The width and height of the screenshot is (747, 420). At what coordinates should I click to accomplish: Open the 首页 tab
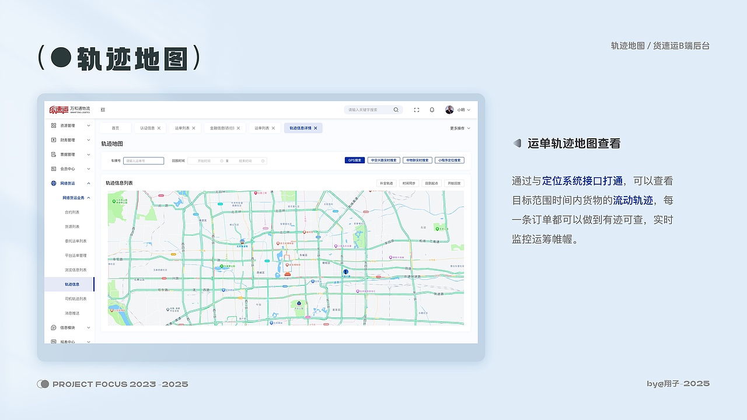pos(116,128)
